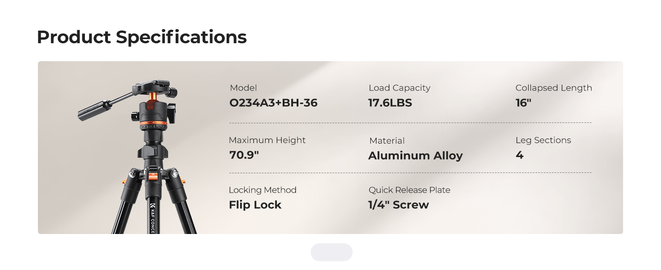Image resolution: width=661 pixels, height=270 pixels.
Task: Click the model number O234A3+BH-36
Action: (273, 103)
